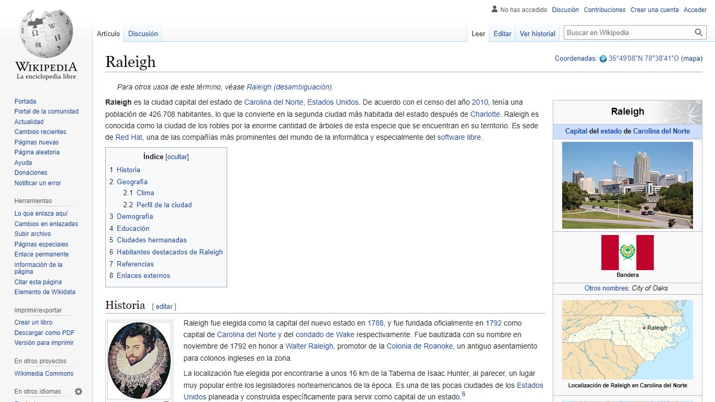Click the search magnifying glass icon
Screen dimensions: 715x402
pyautogui.click(x=698, y=32)
